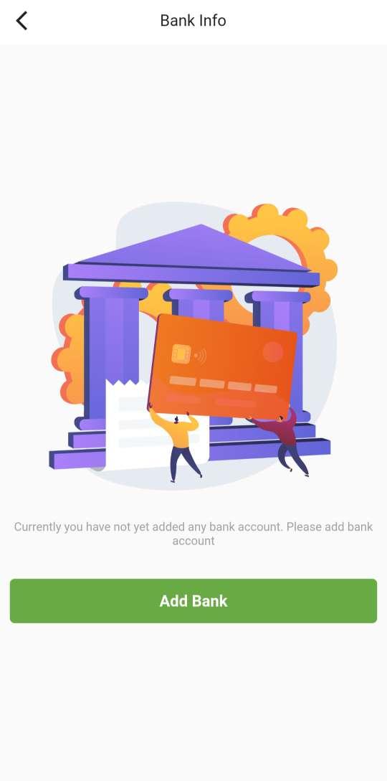The width and height of the screenshot is (387, 781).
Task: Tap the number strips on the orange card
Action: click(x=223, y=384)
